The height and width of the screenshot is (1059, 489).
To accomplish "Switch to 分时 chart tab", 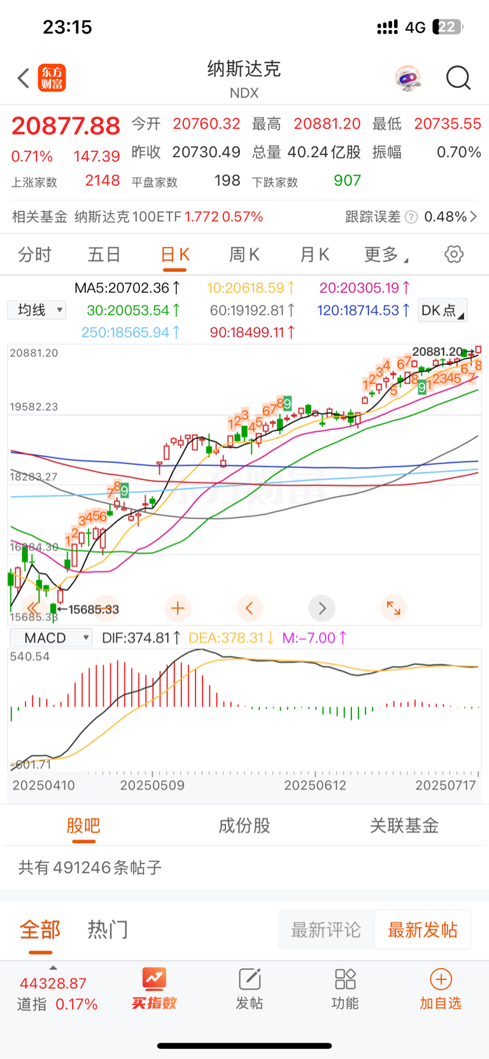I will [34, 255].
